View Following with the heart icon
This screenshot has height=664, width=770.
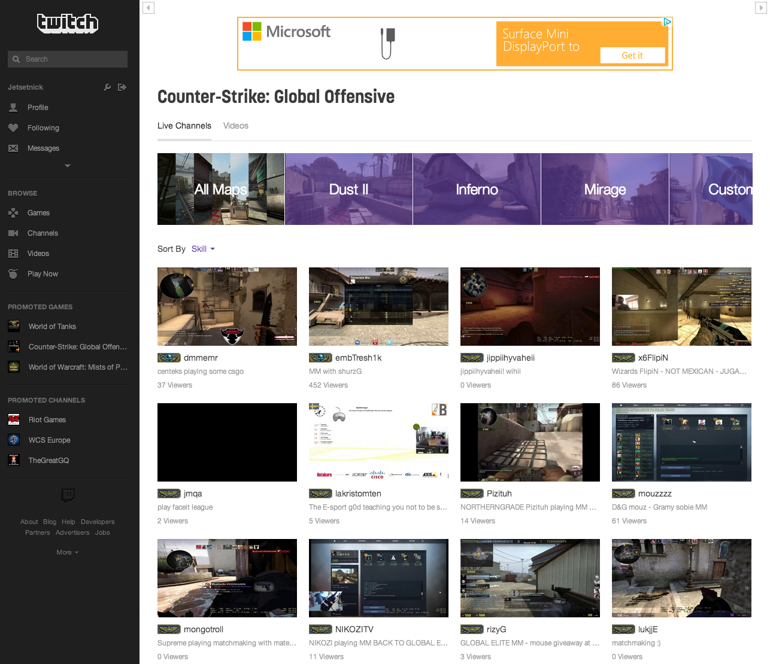click(43, 127)
